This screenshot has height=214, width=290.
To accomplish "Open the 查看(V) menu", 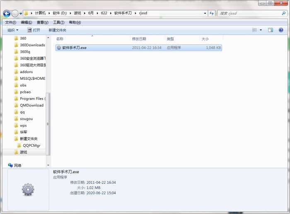I will pos(43,22).
